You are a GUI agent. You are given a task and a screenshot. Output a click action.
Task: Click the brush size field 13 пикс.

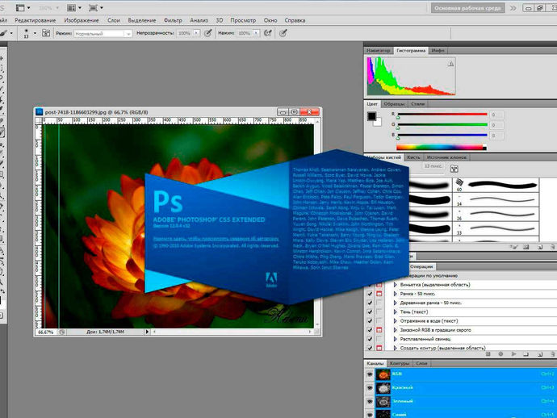point(433,166)
